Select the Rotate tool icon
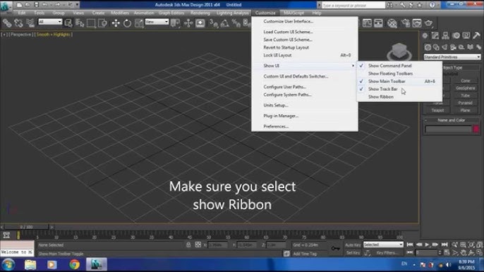The height and width of the screenshot is (272, 484). (x=127, y=23)
